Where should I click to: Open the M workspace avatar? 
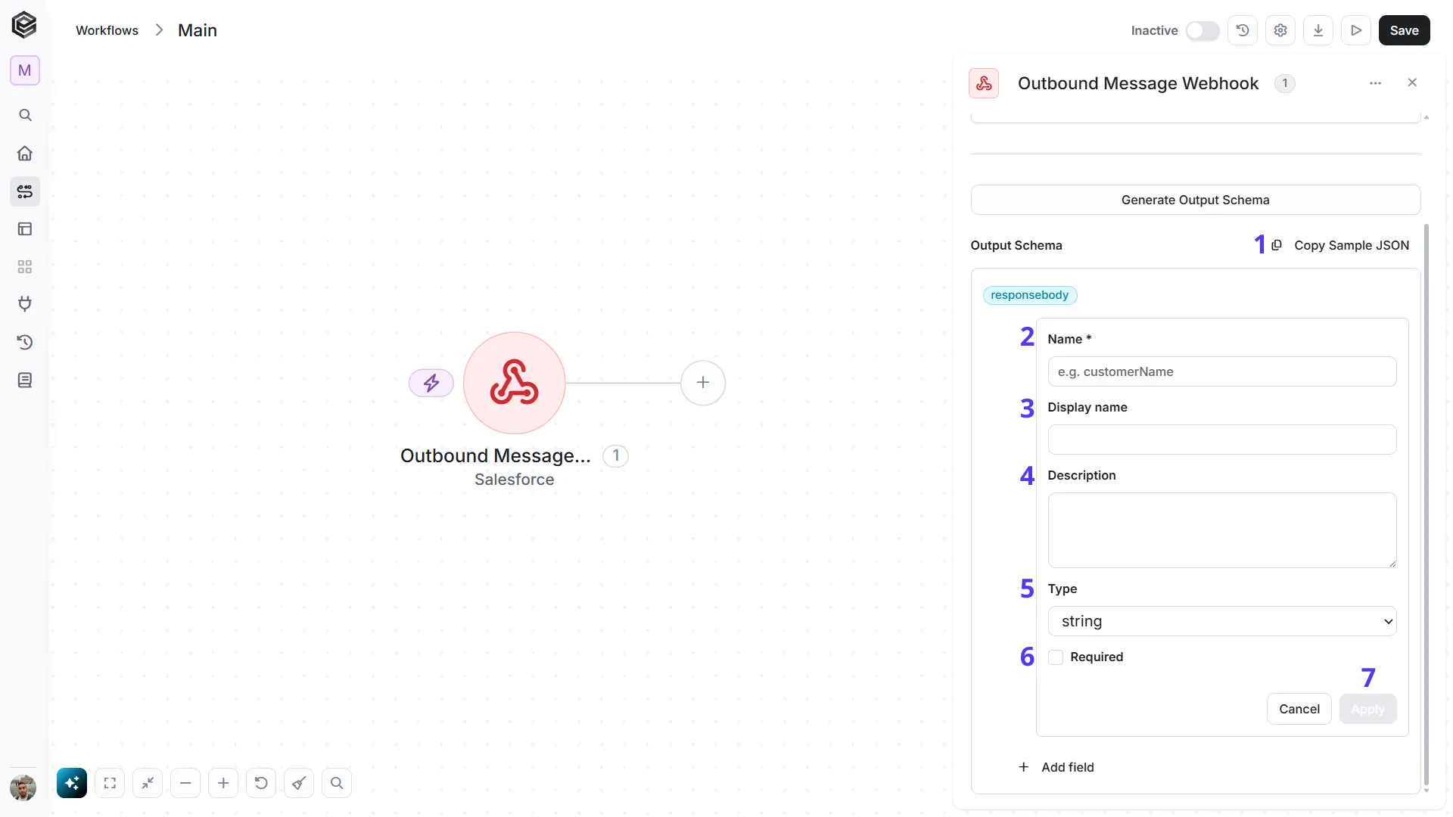[25, 70]
